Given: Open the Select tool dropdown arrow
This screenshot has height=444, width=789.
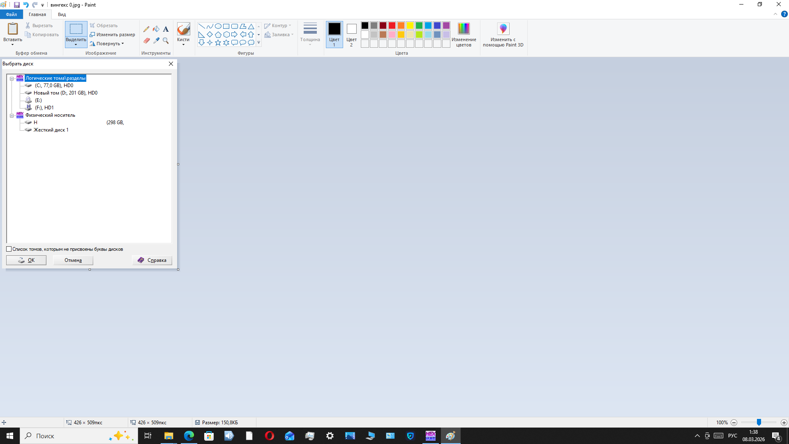Looking at the screenshot, I should pyautogui.click(x=76, y=44).
